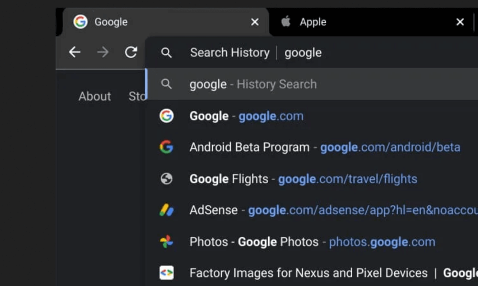Select the "google - History Search" suggestion
The image size is (478, 286).
click(x=253, y=84)
